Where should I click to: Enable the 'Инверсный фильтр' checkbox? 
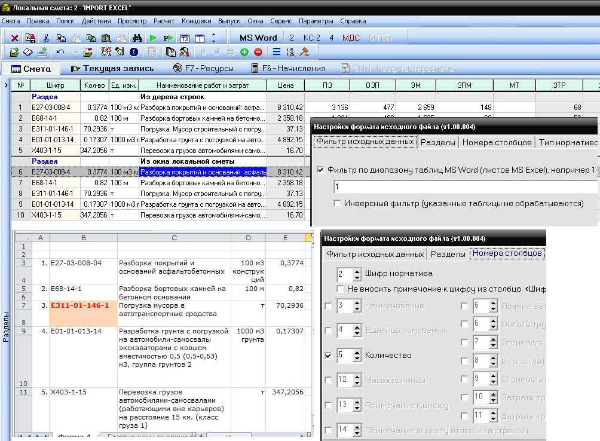point(338,204)
